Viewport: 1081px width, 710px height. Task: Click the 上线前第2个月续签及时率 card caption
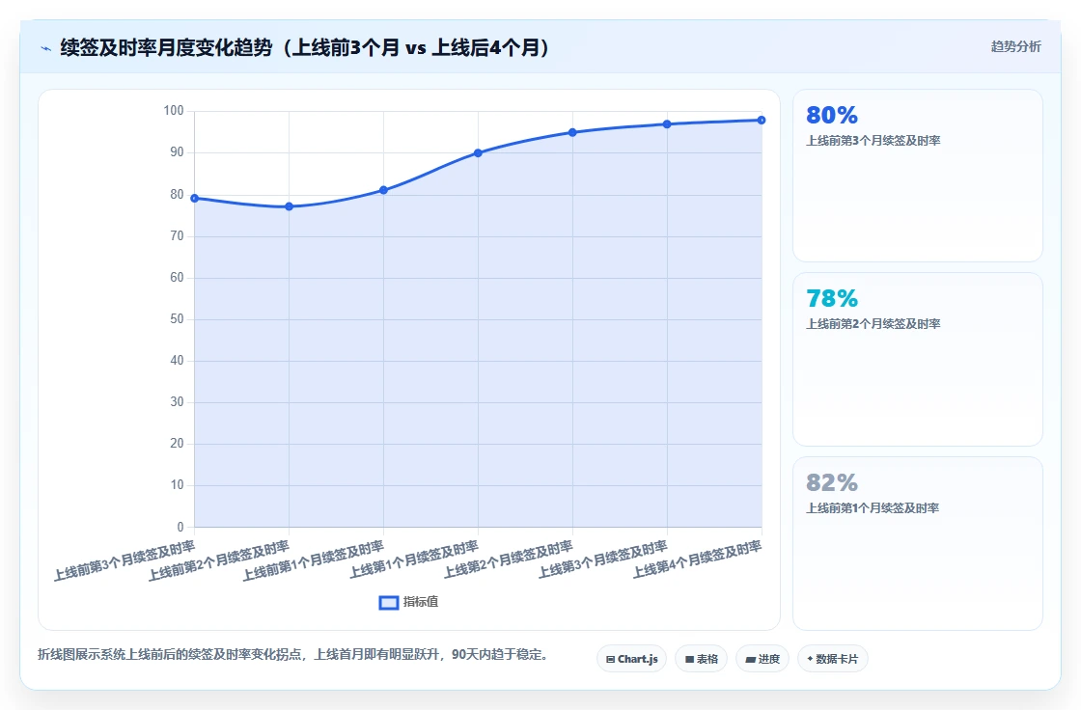pyautogui.click(x=873, y=324)
